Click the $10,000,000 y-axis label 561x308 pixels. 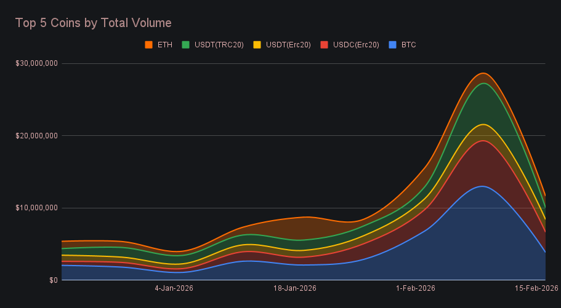36,208
